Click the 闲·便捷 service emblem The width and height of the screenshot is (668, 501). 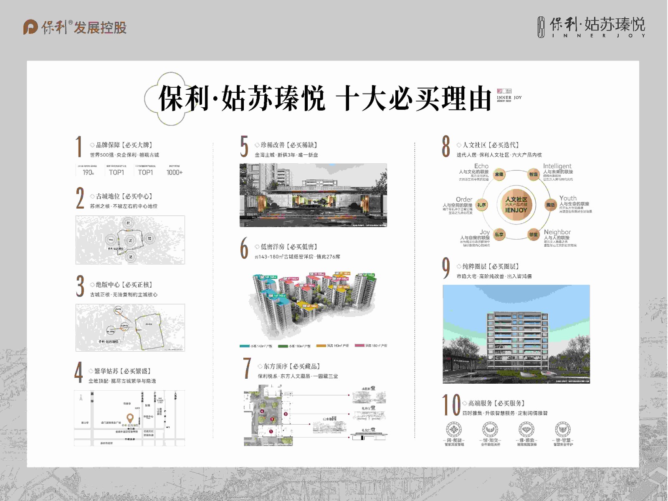(454, 429)
